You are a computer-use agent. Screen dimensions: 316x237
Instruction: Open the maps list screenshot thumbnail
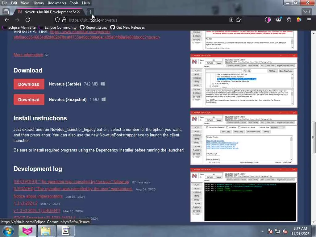244,81
